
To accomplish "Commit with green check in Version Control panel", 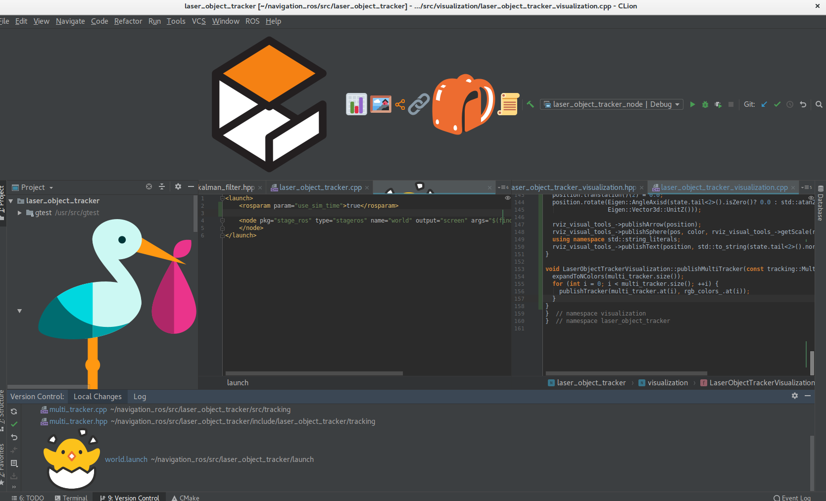I will point(14,424).
